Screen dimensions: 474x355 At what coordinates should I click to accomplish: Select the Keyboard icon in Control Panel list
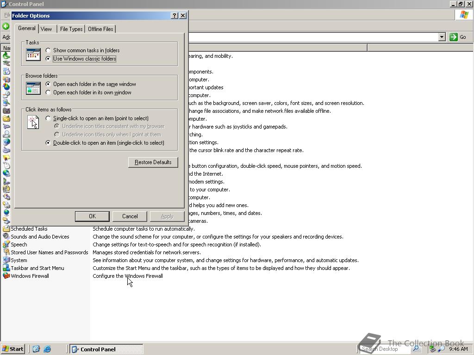point(6,150)
